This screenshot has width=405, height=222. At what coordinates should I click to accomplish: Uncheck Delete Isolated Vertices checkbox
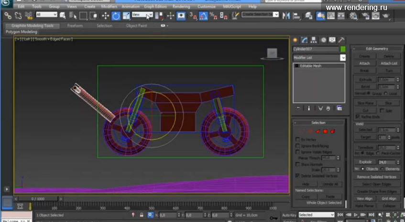[297, 176]
